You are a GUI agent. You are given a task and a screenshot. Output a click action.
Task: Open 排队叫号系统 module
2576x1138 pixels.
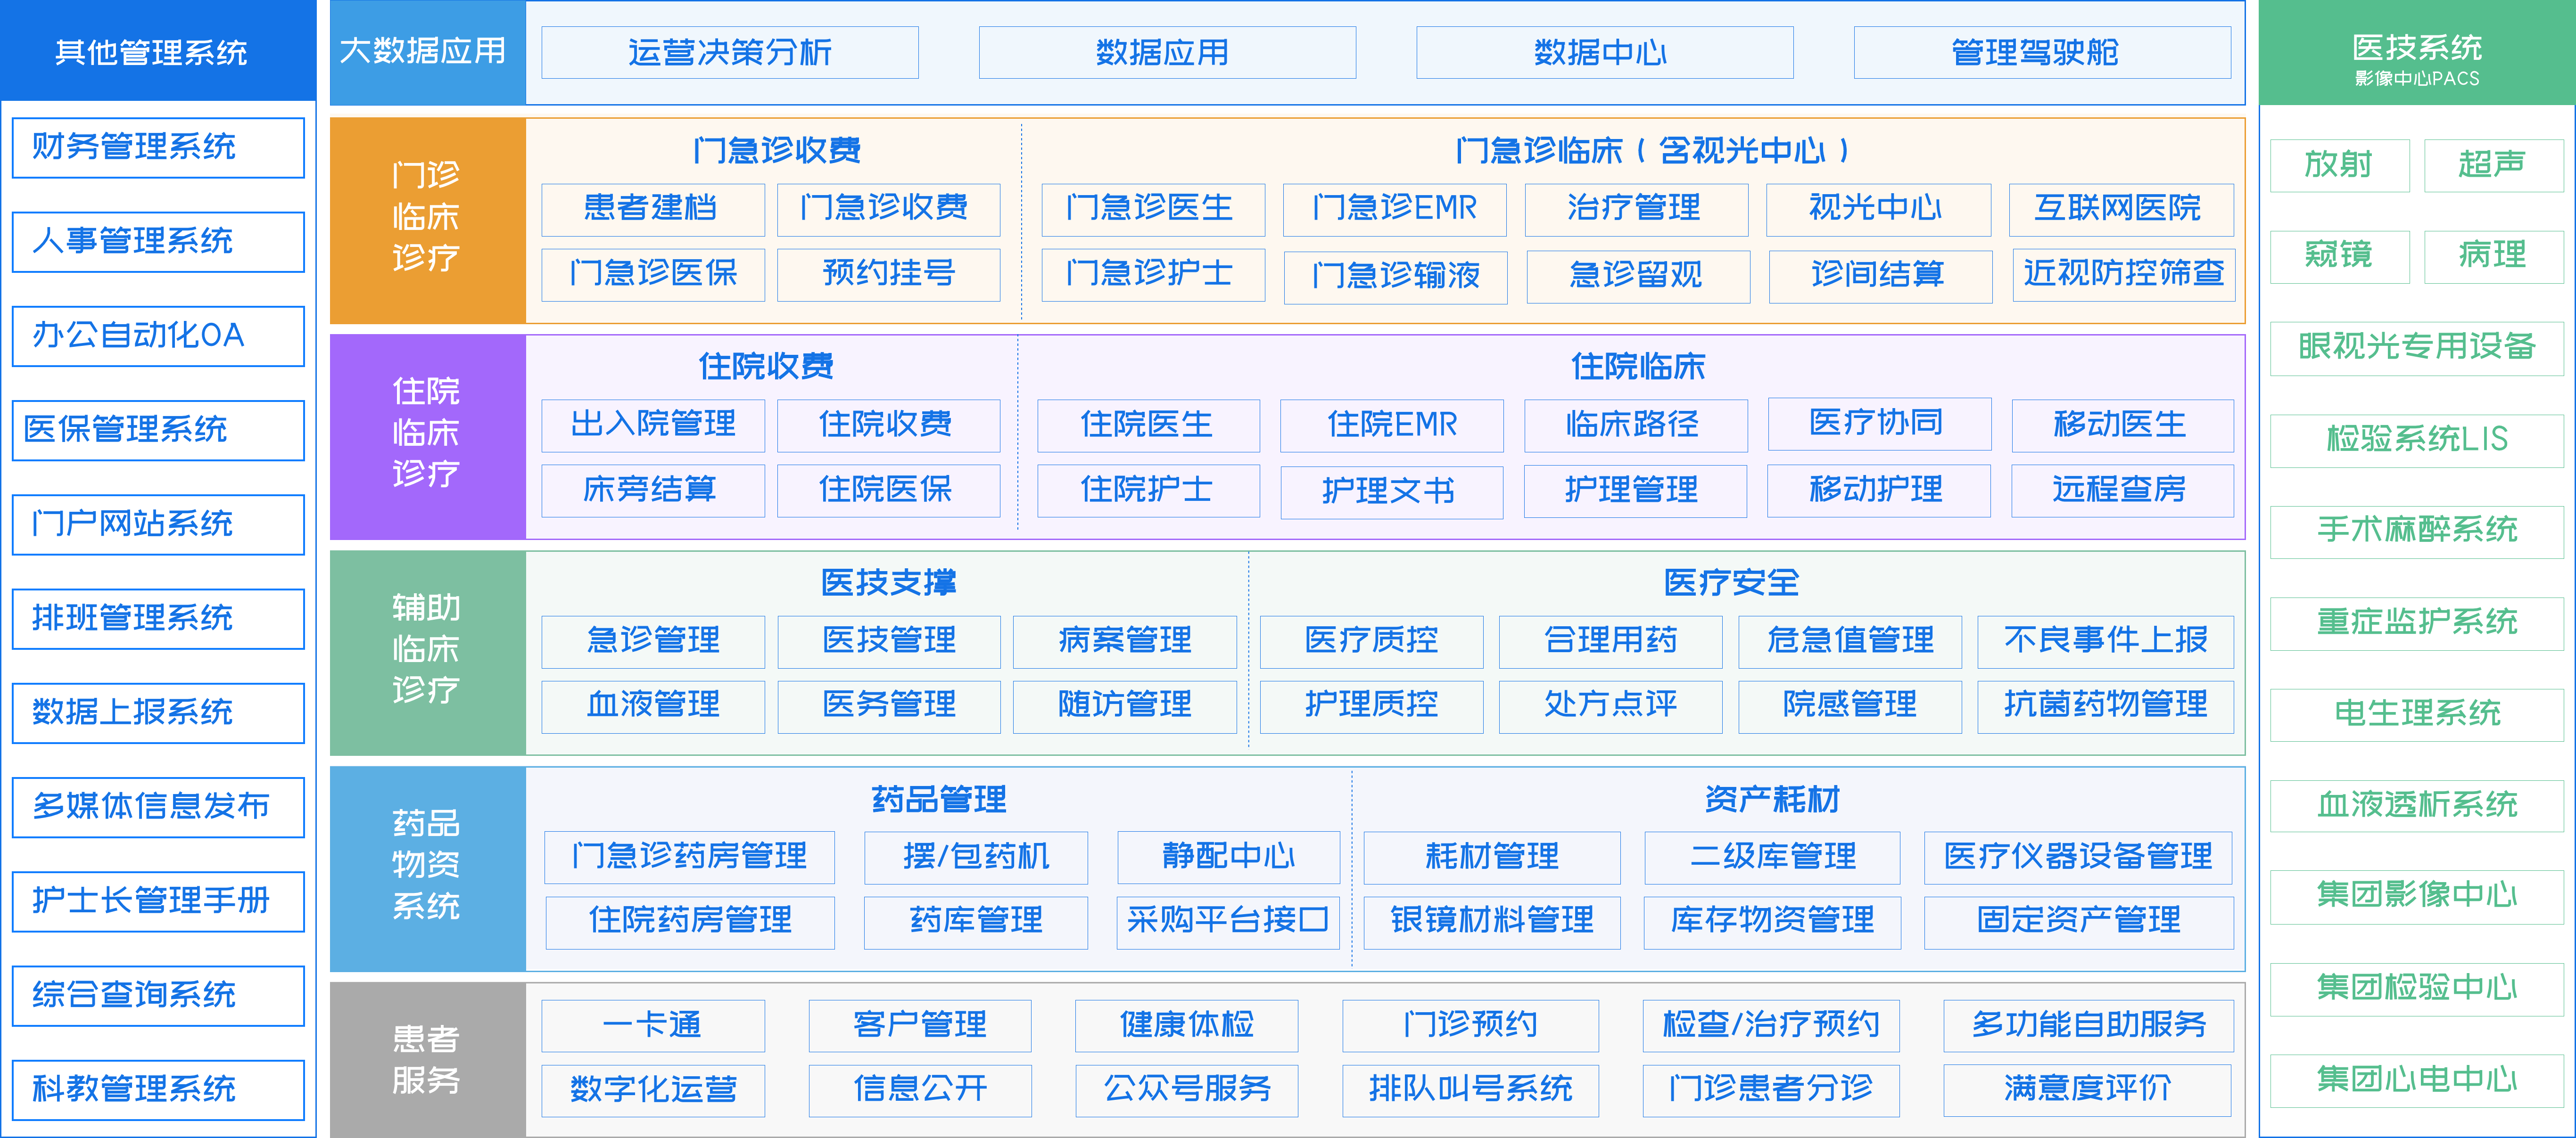click(1470, 1091)
